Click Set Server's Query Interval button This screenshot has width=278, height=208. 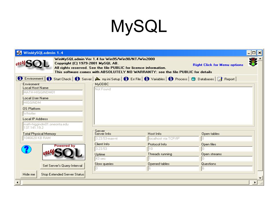[63, 166]
